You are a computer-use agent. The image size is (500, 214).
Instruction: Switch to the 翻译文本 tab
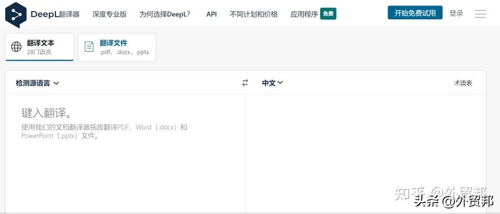[39, 47]
